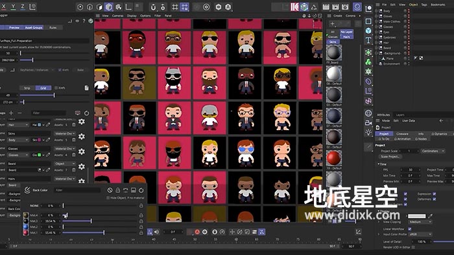The height and width of the screenshot is (255, 454).
Task: Switch to the Rules tab
Action: coord(53,27)
